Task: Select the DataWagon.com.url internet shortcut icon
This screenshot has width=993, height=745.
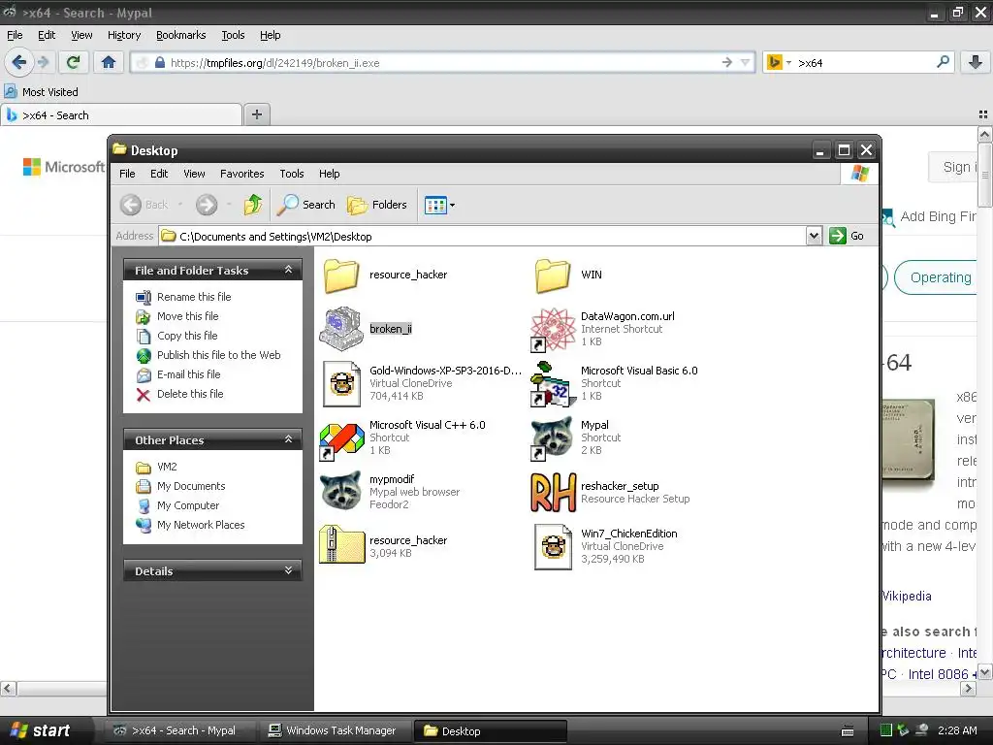Action: coord(553,330)
